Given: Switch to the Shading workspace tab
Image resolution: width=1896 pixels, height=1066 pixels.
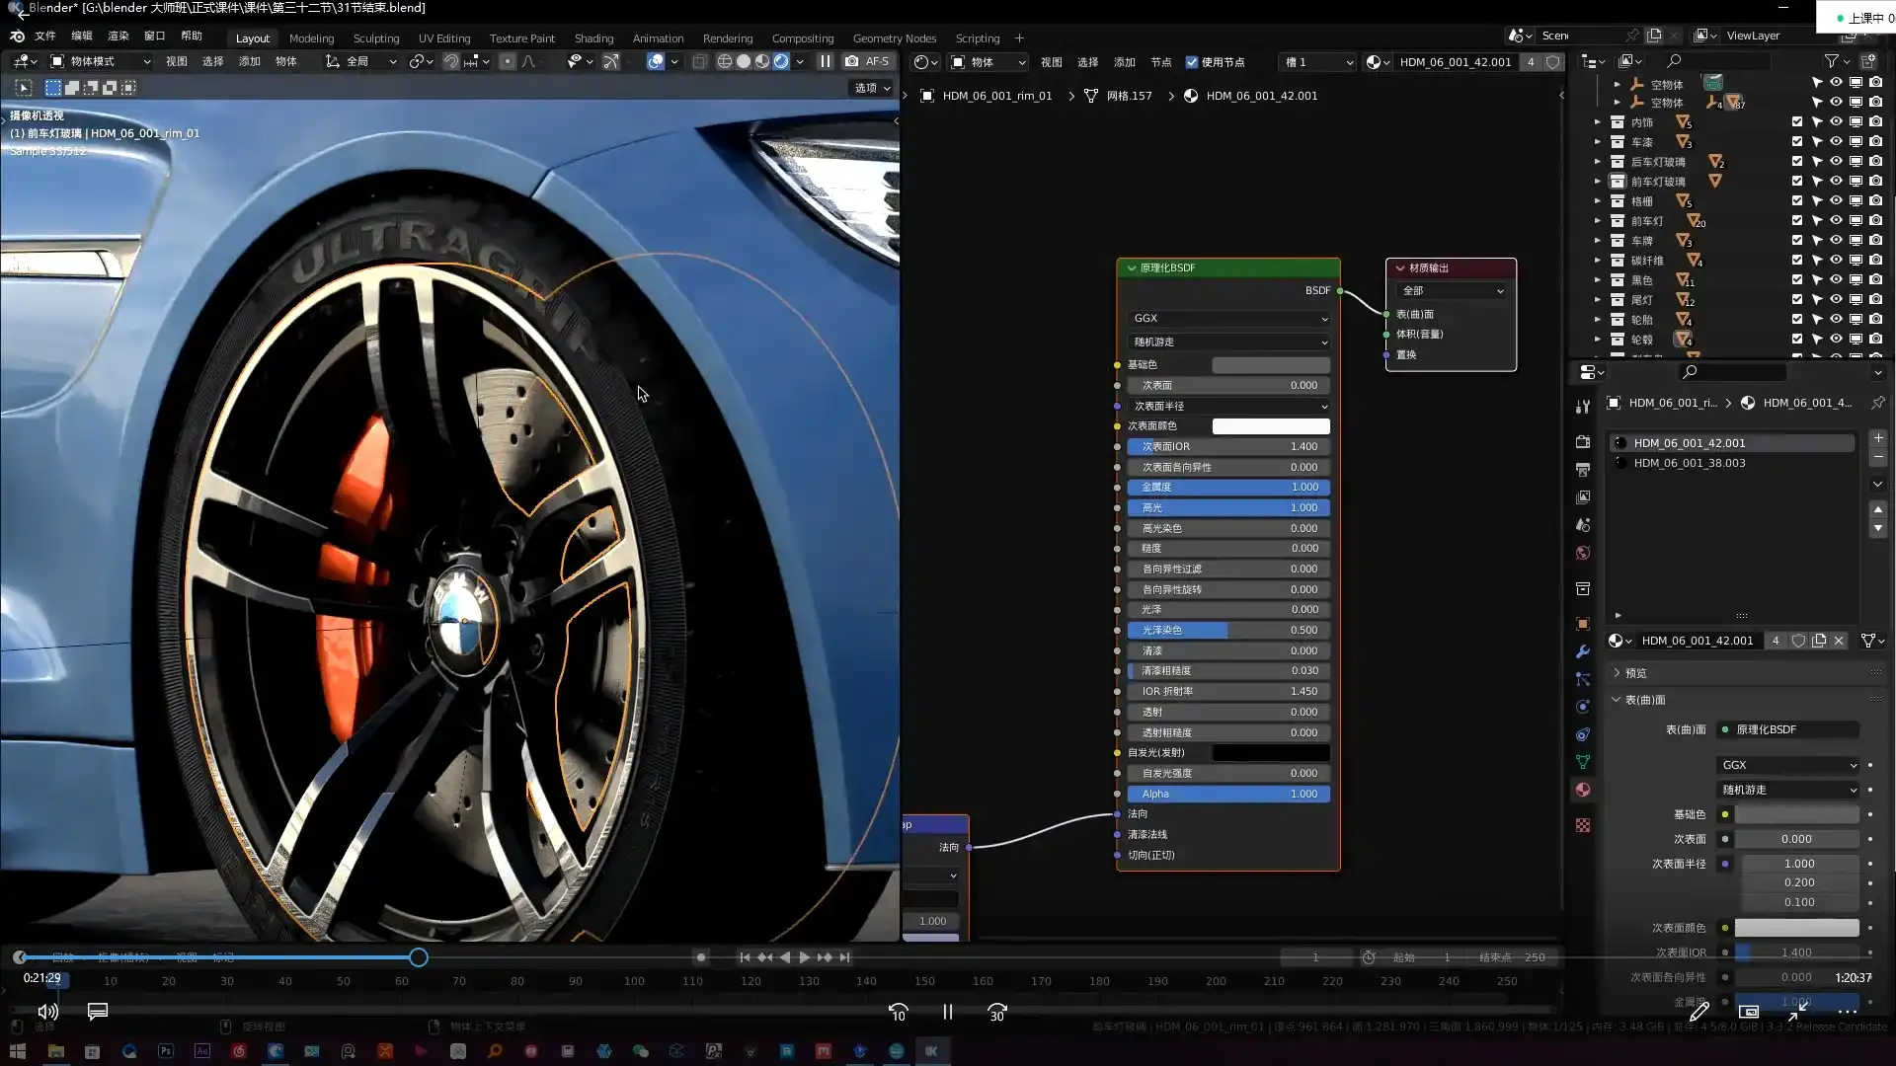Looking at the screenshot, I should [593, 38].
